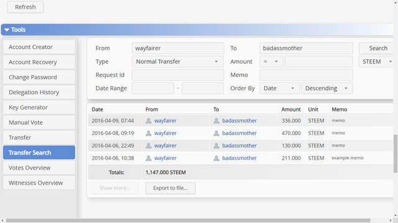Open Key Generator tool
Viewport: 398px width, 223px height.
39,107
